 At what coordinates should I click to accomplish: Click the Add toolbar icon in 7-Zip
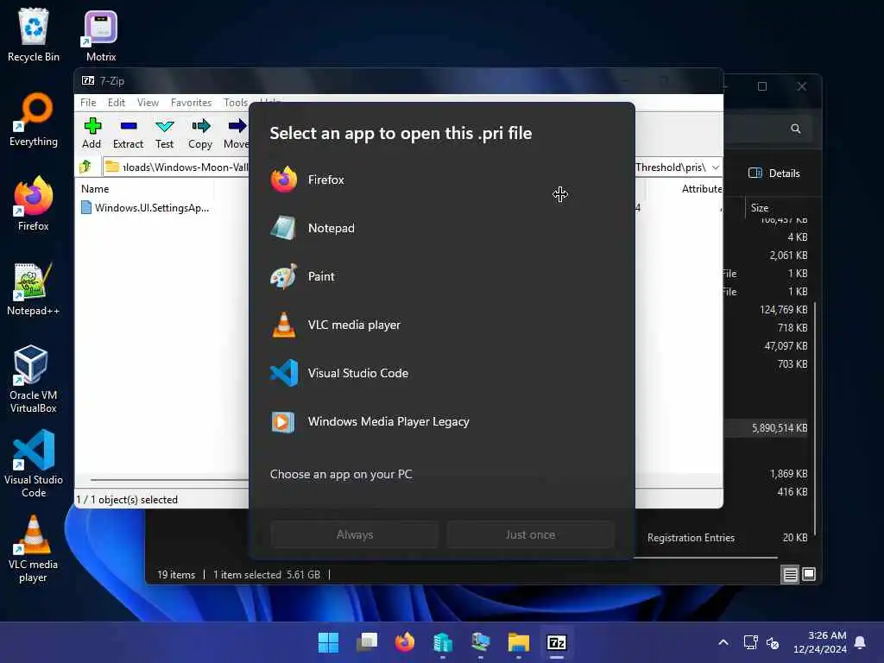[92, 134]
